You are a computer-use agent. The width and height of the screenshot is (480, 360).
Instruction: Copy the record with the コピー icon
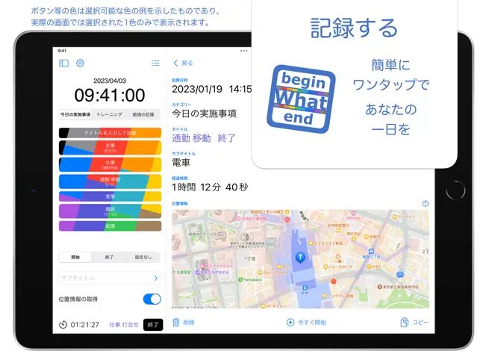[x=405, y=323]
